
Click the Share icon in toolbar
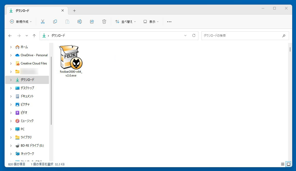pyautogui.click(x=92, y=22)
